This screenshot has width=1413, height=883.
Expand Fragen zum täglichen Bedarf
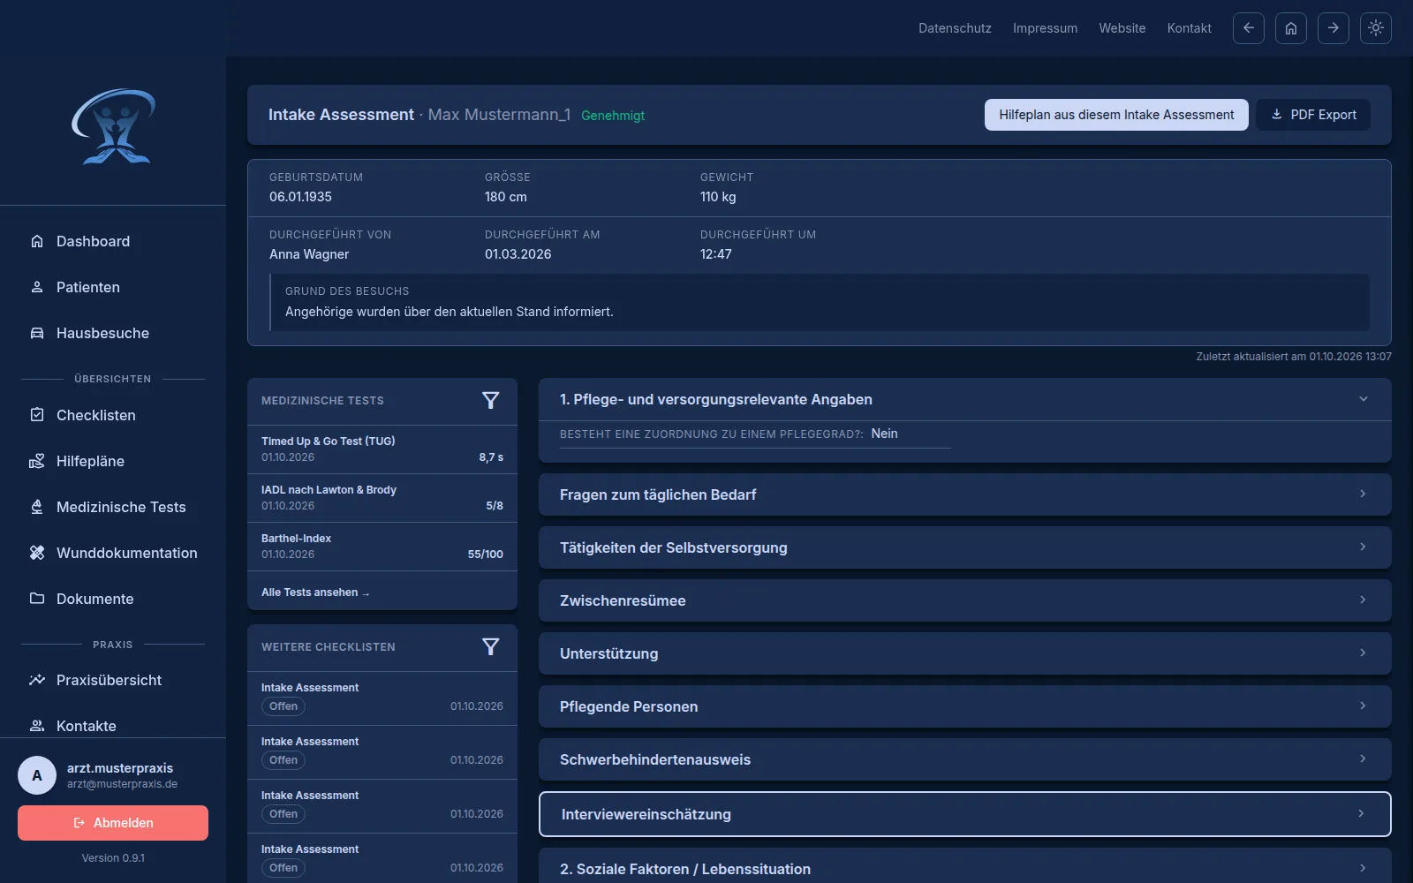point(965,494)
